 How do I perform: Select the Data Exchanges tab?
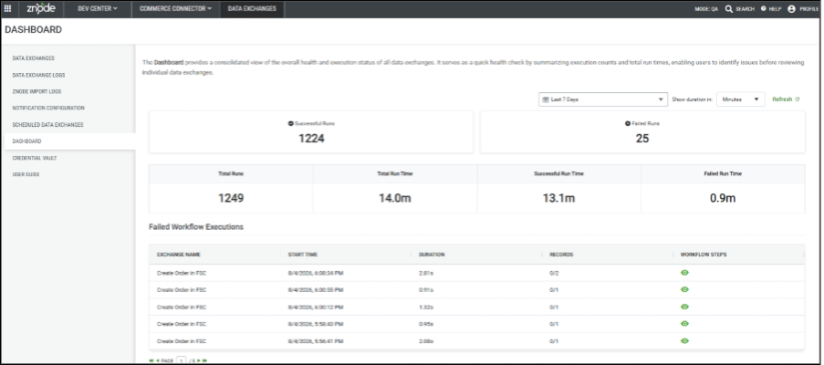point(252,9)
